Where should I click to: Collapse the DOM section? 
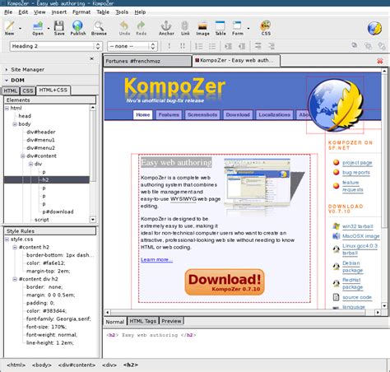[x=7, y=81]
